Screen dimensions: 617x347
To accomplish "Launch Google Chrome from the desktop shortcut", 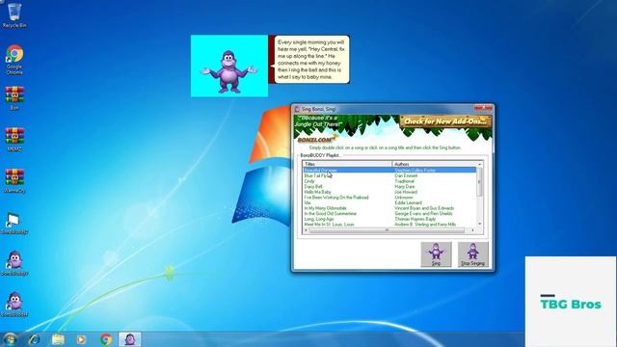I will 14,59.
